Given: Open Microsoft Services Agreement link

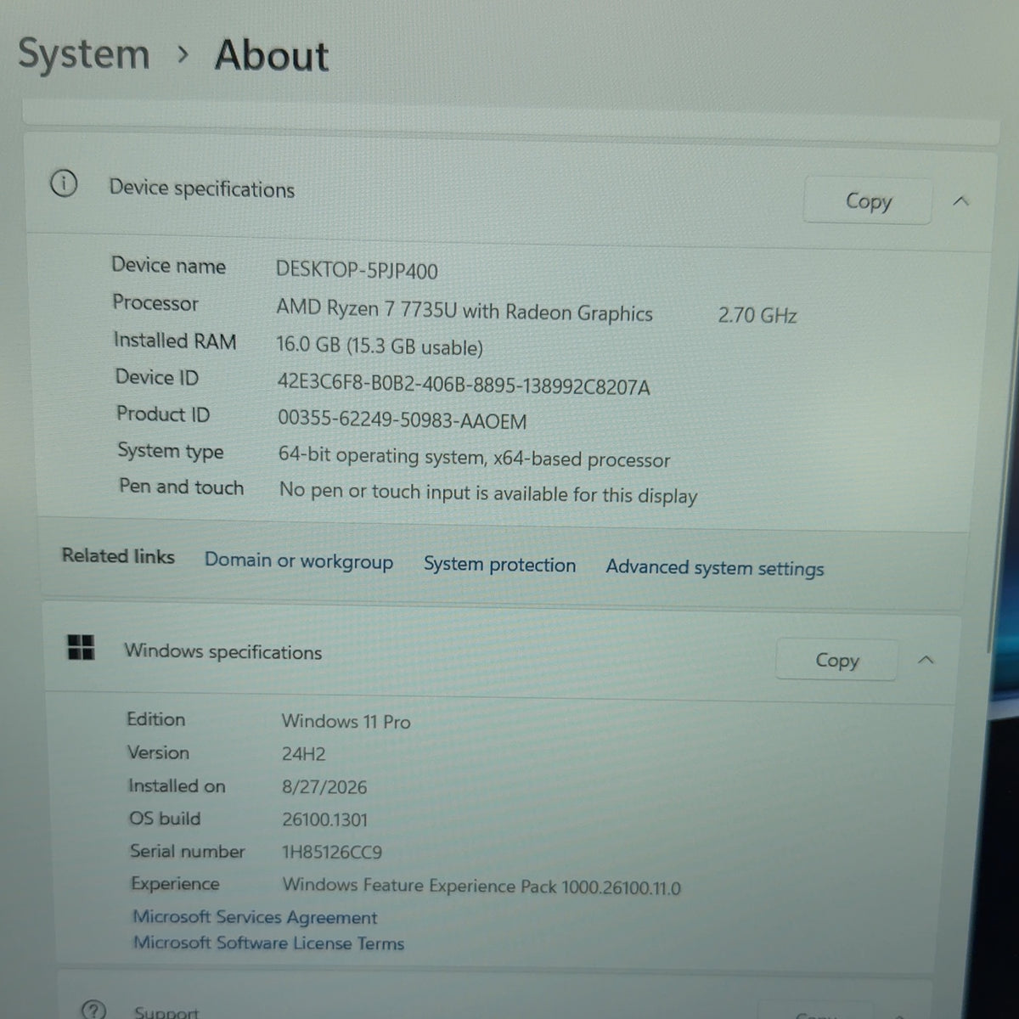Looking at the screenshot, I should pyautogui.click(x=255, y=917).
